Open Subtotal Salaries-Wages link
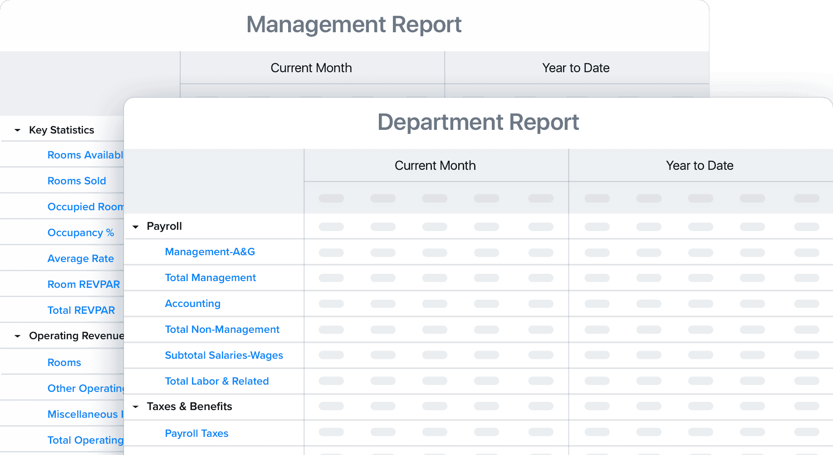This screenshot has width=833, height=455. 224,355
